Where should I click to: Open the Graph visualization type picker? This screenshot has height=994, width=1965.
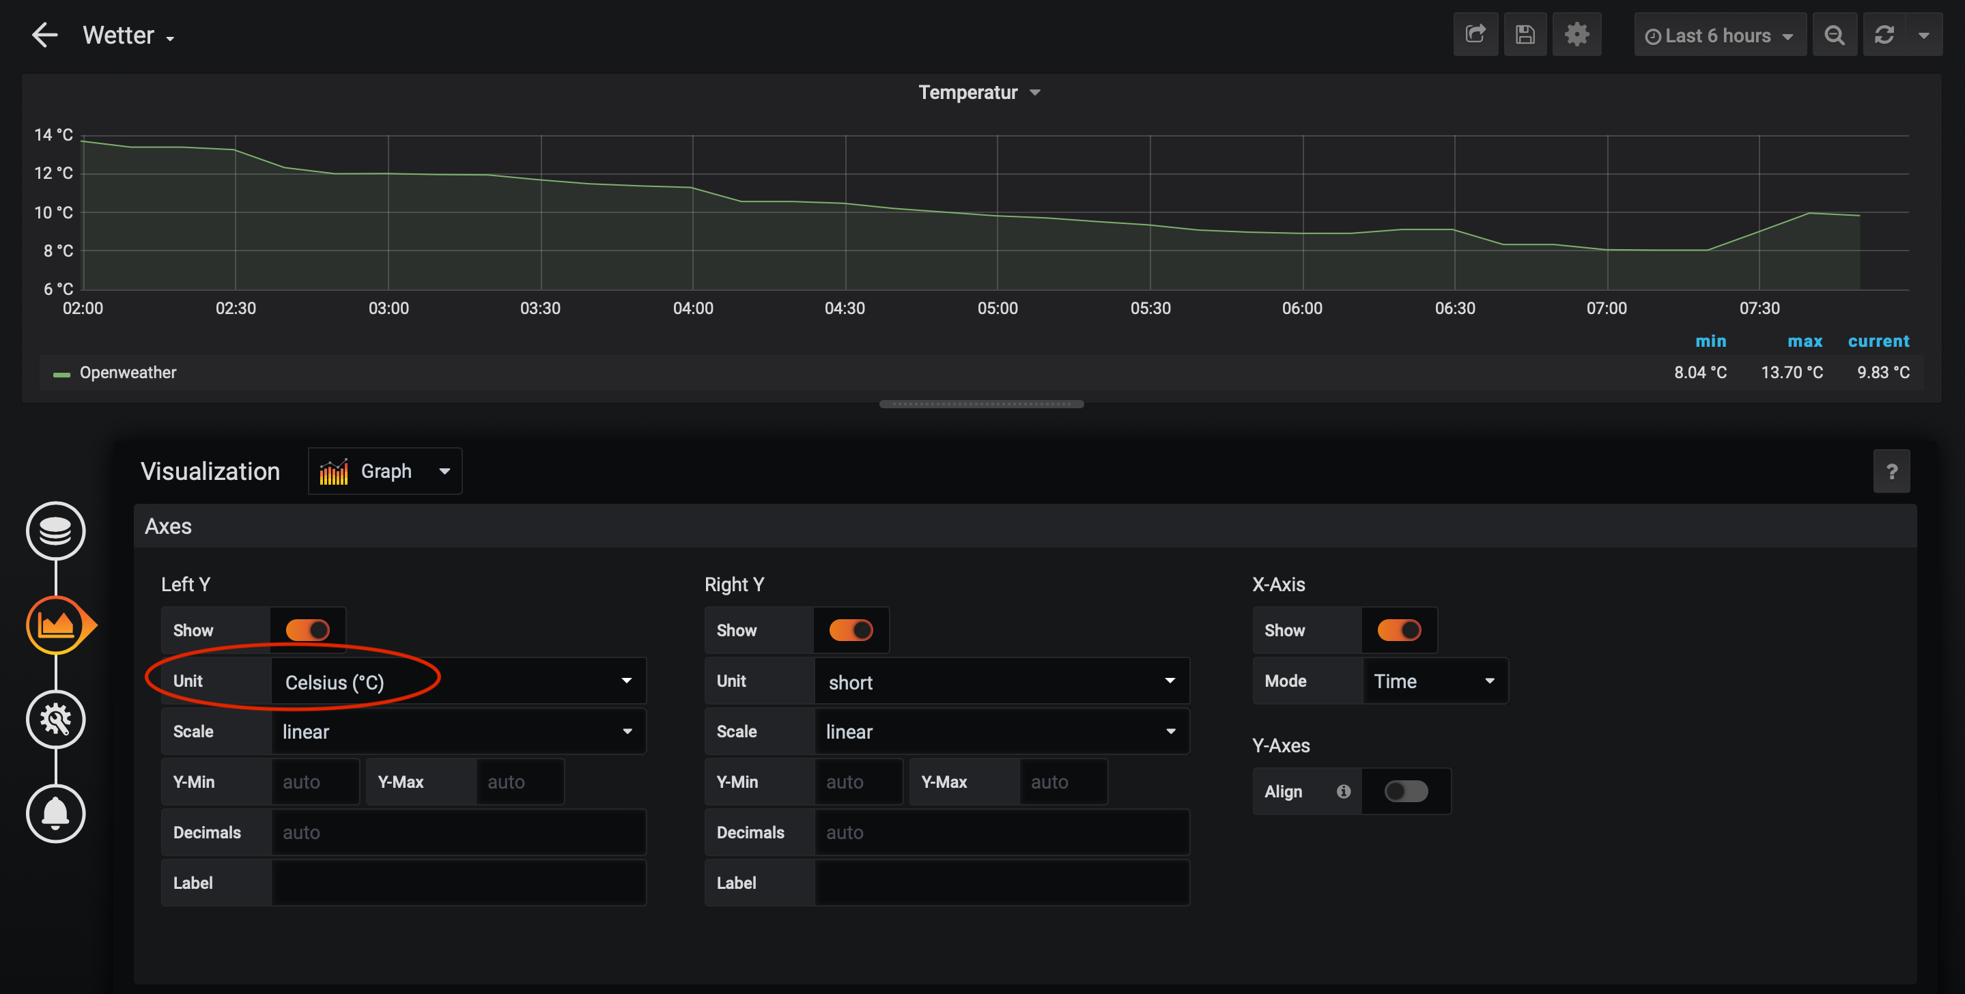(x=385, y=472)
